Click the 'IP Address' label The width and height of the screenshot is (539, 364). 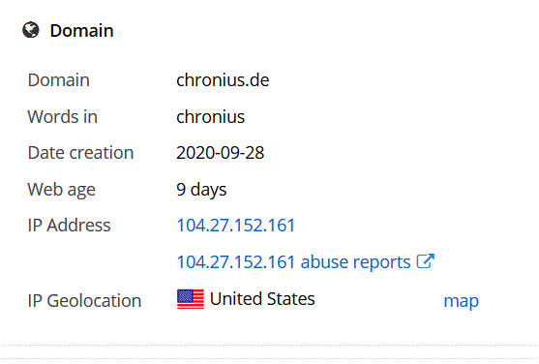[x=69, y=226]
